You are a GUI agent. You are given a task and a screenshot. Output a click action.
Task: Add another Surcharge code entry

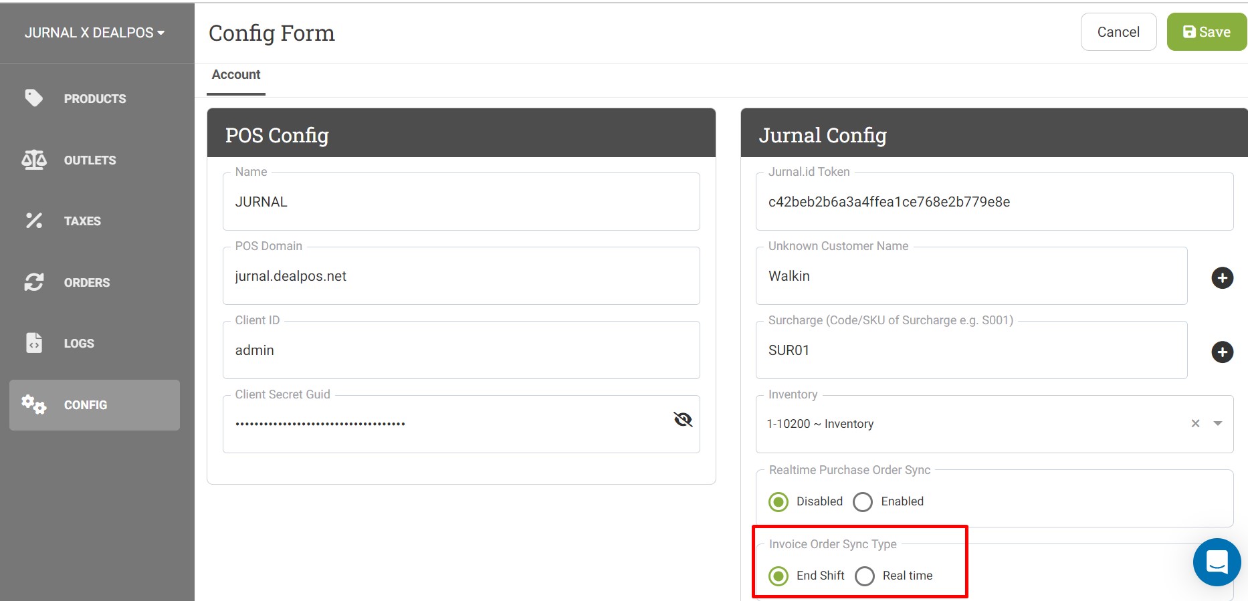[x=1222, y=352]
